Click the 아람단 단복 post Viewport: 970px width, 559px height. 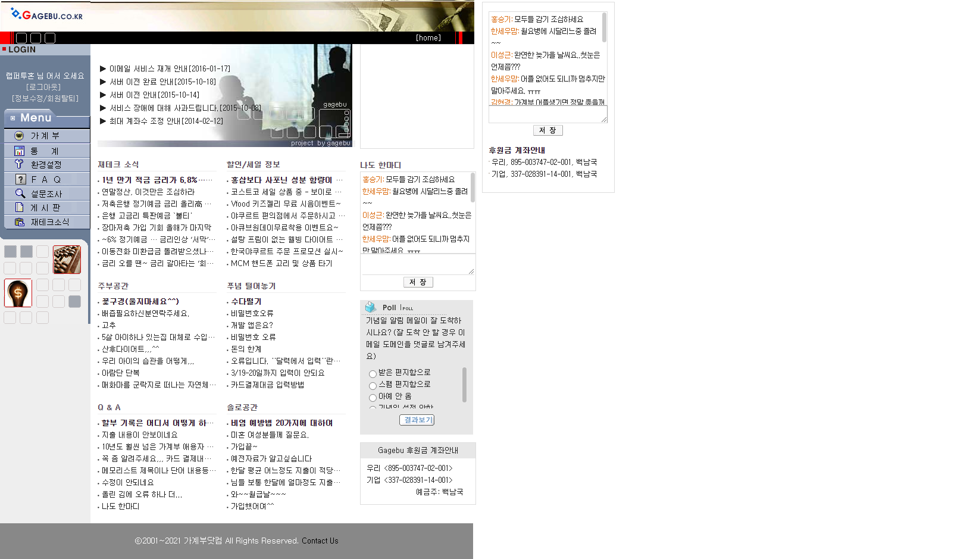click(x=121, y=373)
